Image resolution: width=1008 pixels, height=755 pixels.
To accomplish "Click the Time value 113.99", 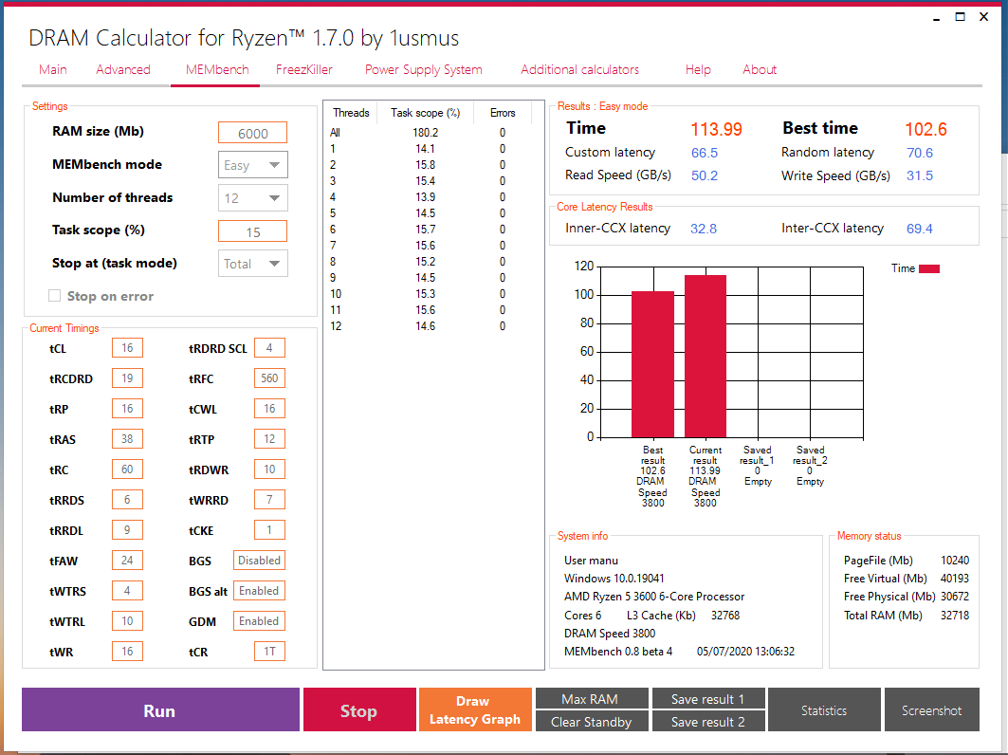I will [716, 129].
